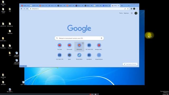Open the Google apps grid
The height and width of the screenshot is (95, 169).
tap(132, 13)
